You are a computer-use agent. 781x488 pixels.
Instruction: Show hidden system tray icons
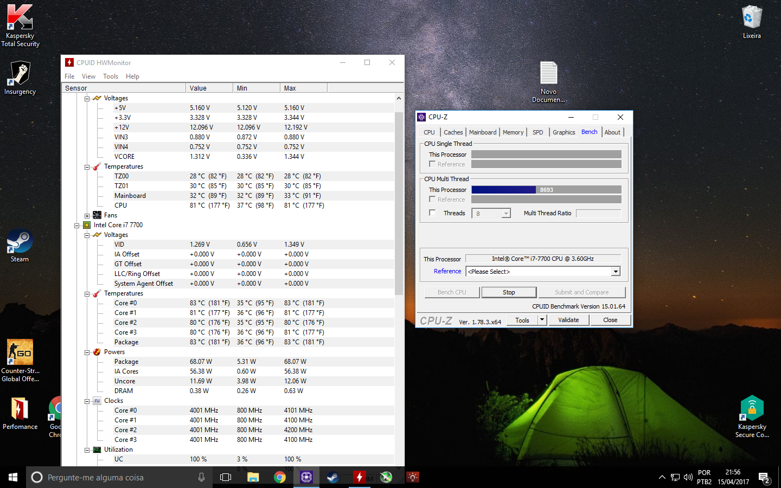coord(662,477)
